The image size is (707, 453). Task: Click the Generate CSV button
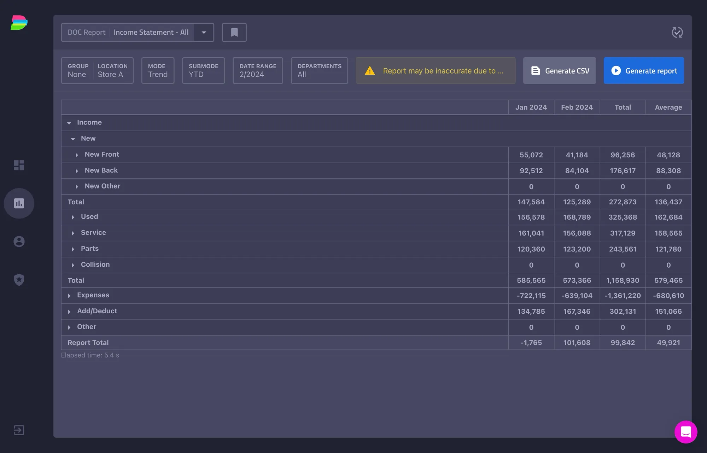(x=560, y=71)
